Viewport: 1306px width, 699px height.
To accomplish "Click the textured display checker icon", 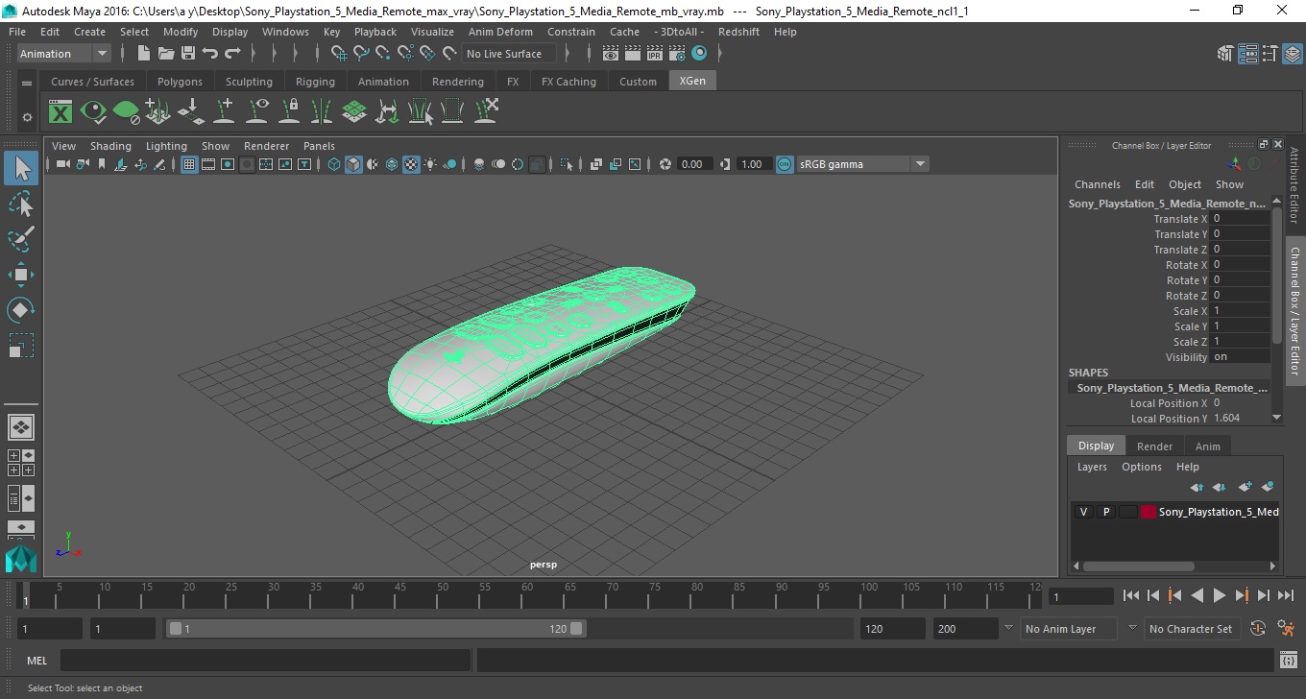I will point(411,164).
